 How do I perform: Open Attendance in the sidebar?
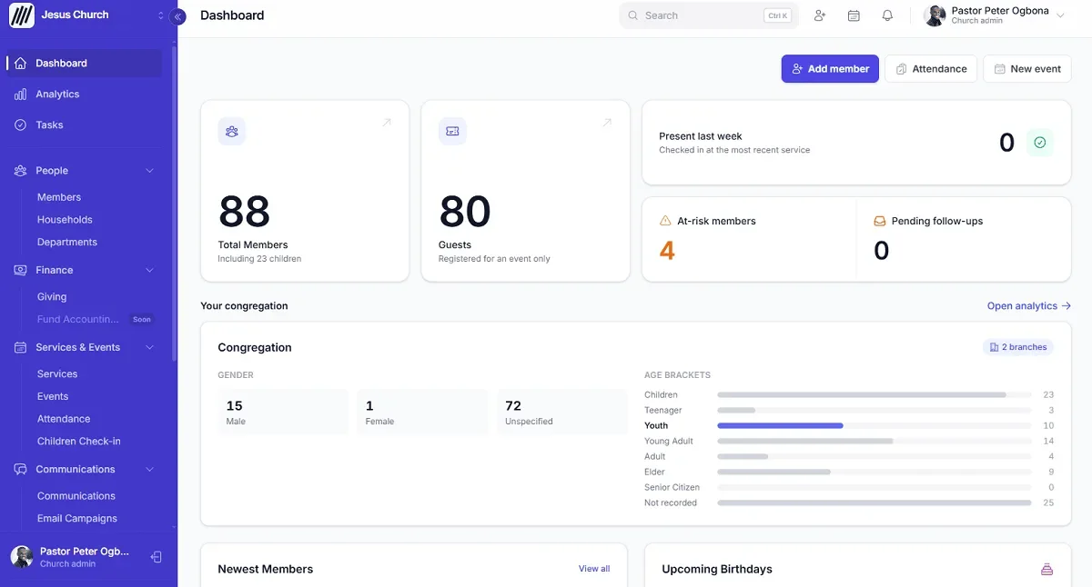[x=64, y=420]
